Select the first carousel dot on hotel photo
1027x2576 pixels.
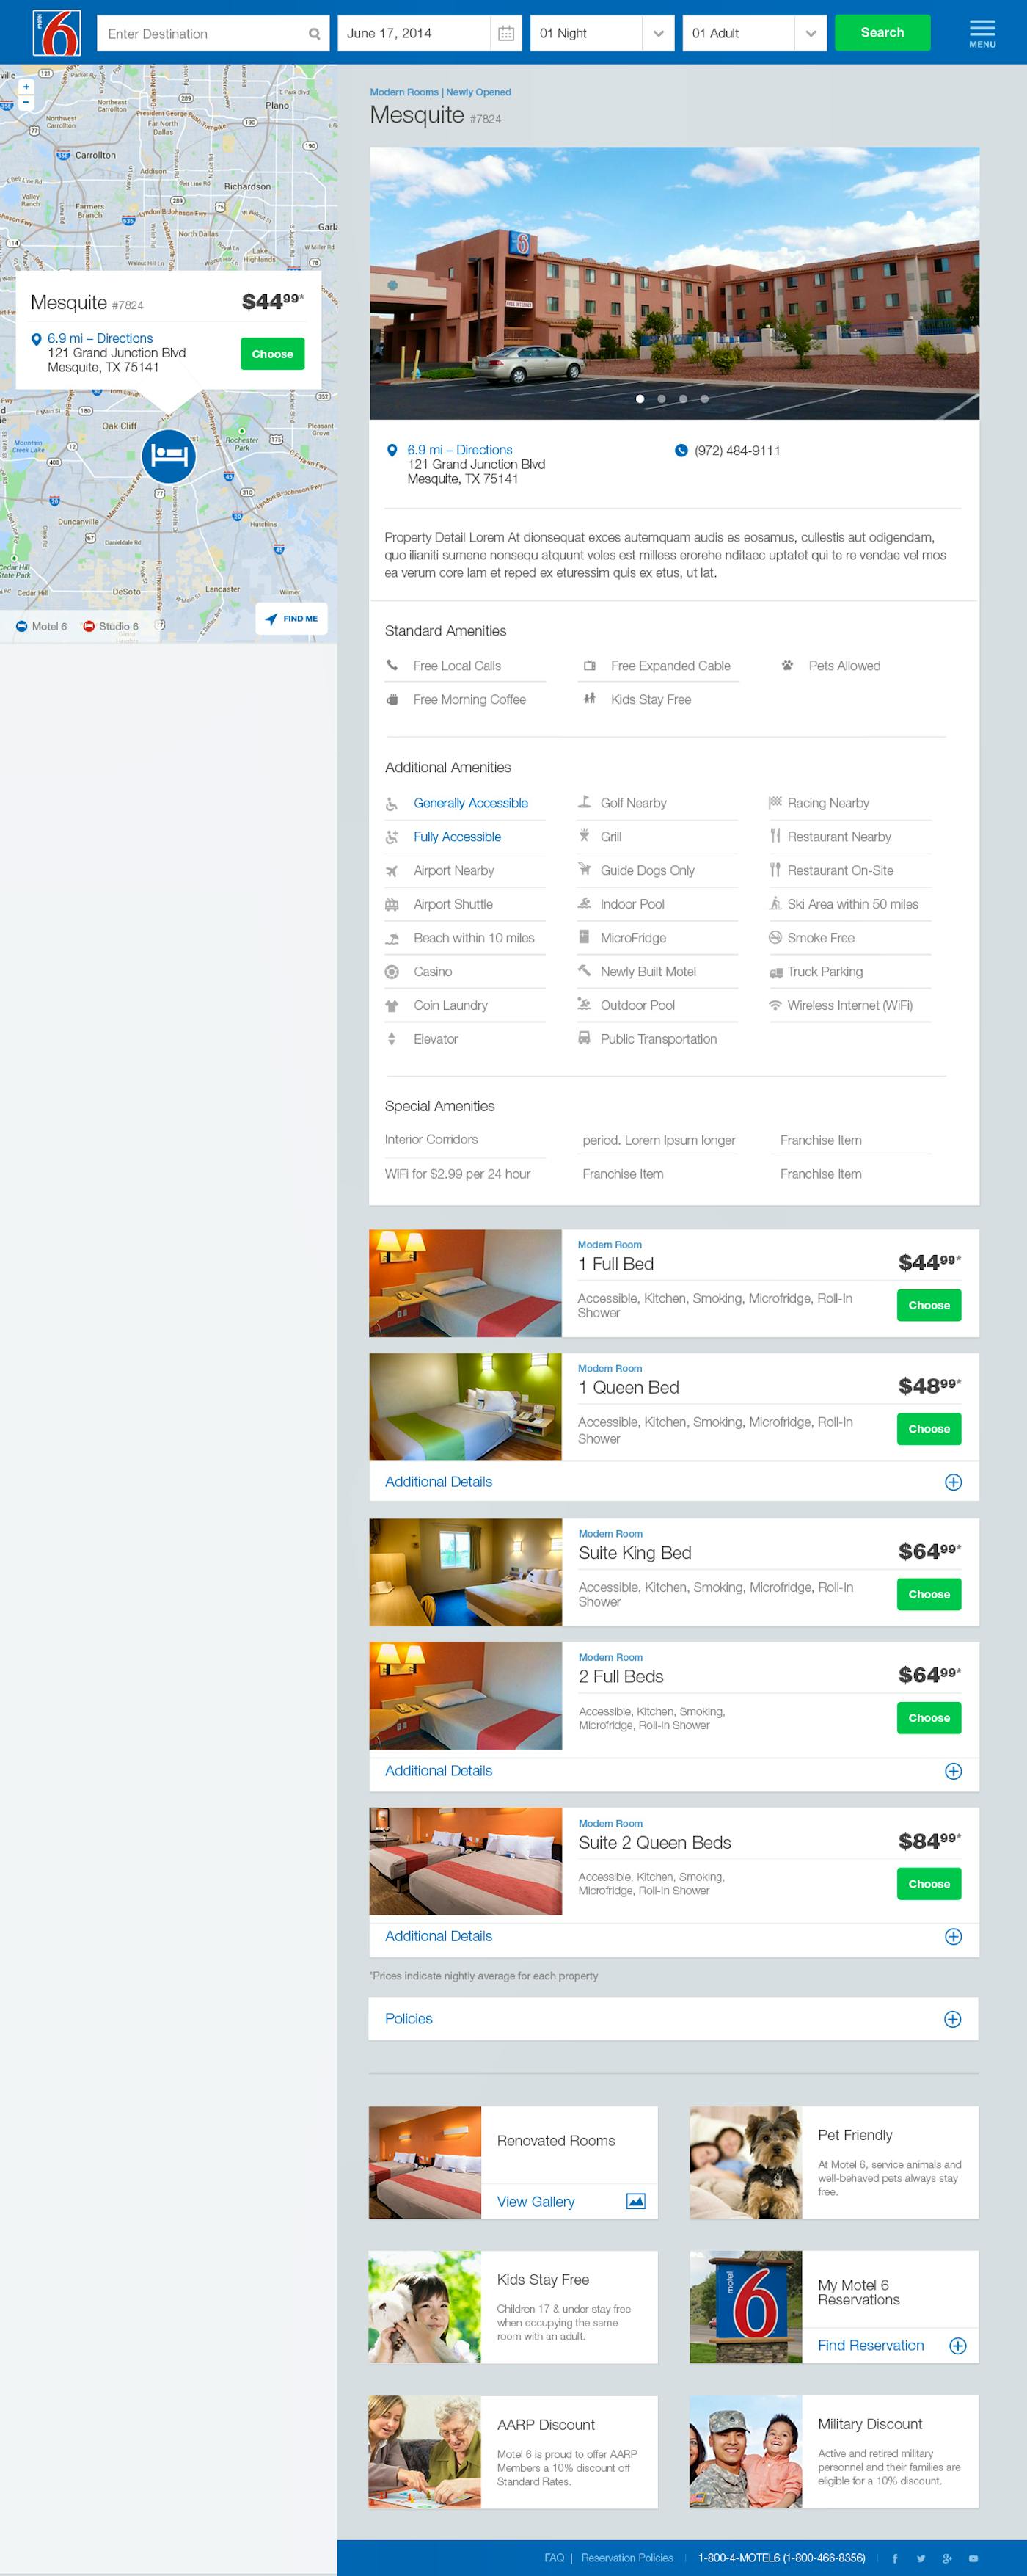[640, 399]
